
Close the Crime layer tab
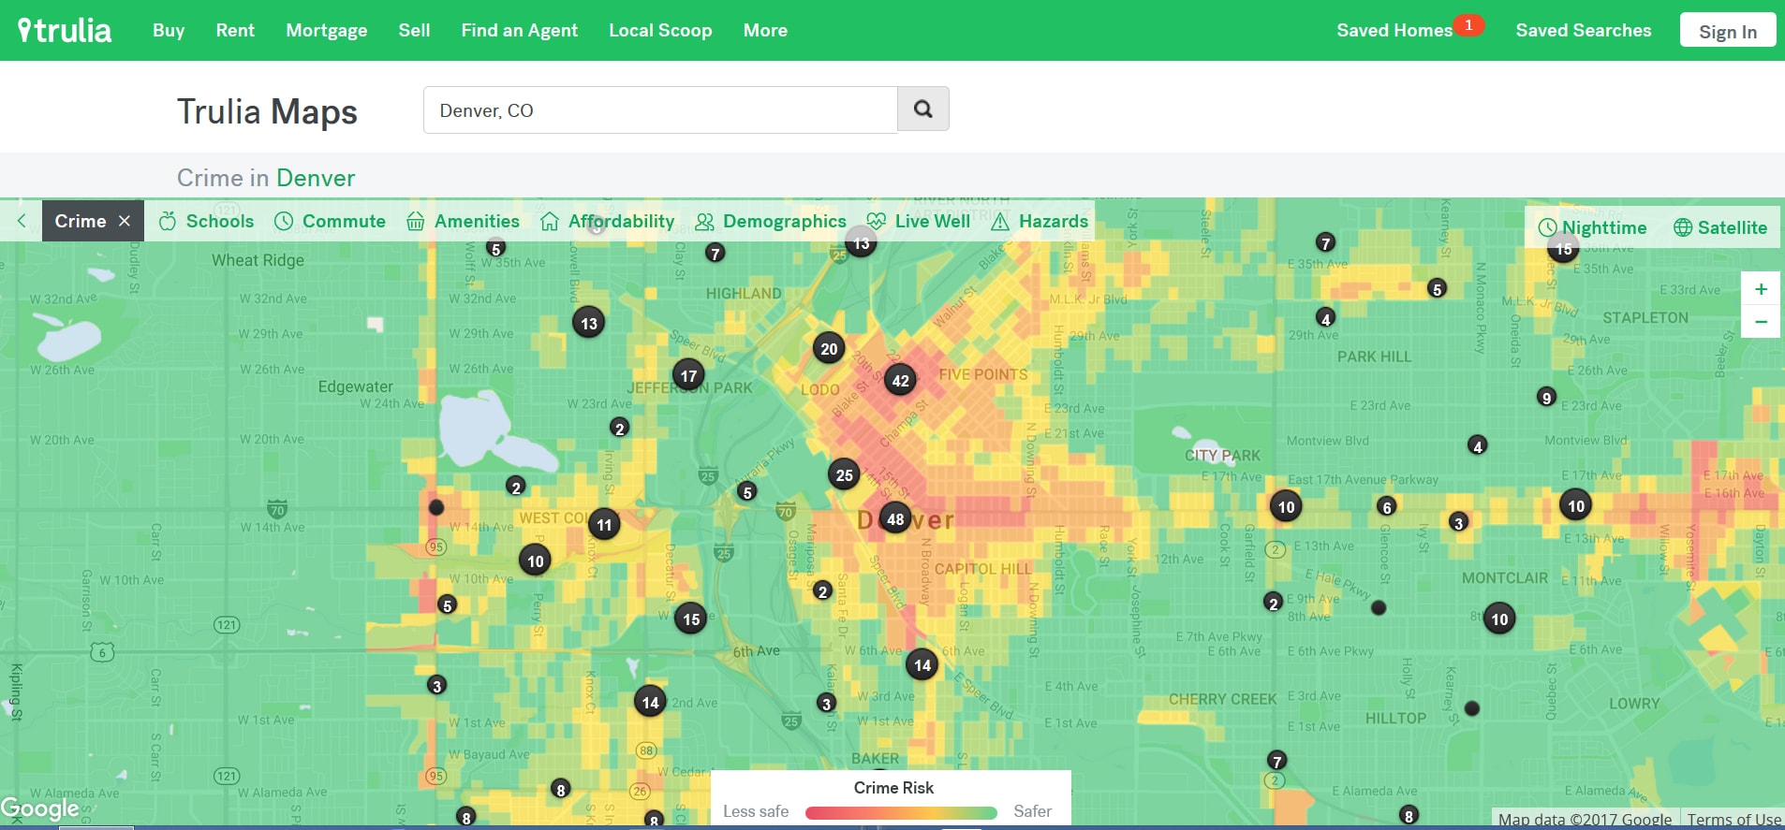125,221
